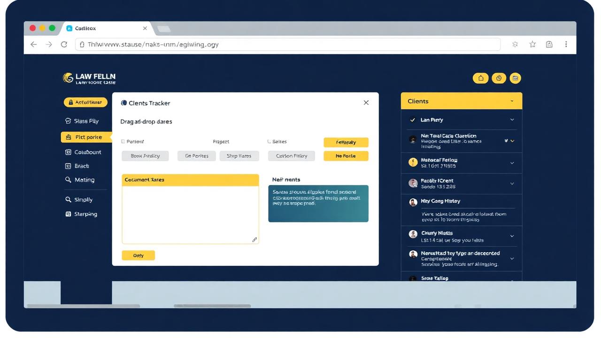The image size is (601, 338).
Task: Open the calendar icon in the header
Action: point(516,78)
